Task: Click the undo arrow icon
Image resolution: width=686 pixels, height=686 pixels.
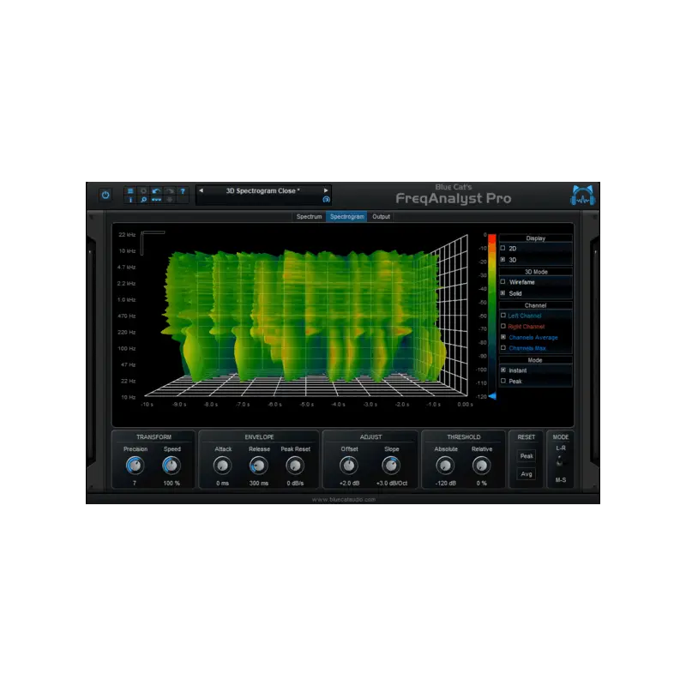Action: 156,190
